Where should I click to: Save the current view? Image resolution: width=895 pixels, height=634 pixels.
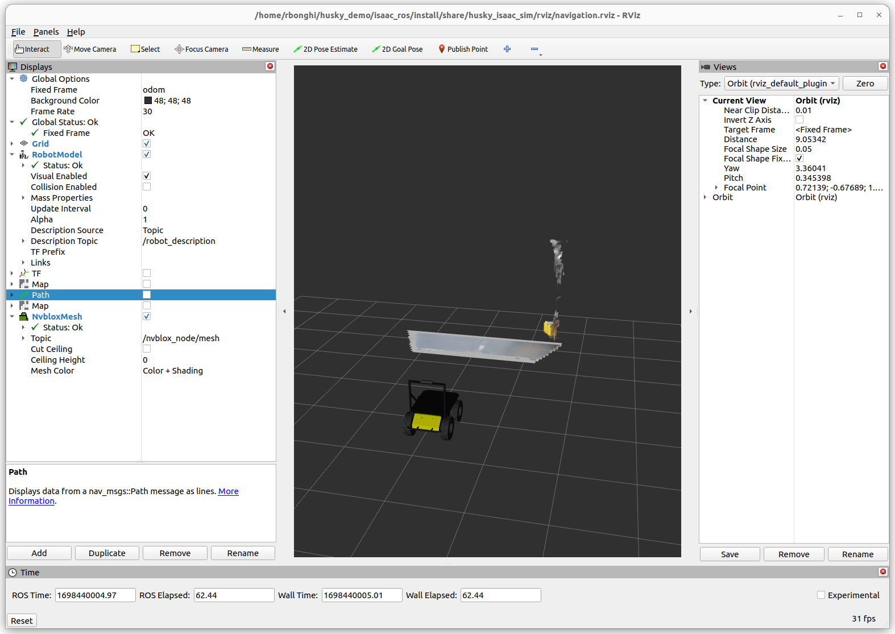click(x=730, y=554)
